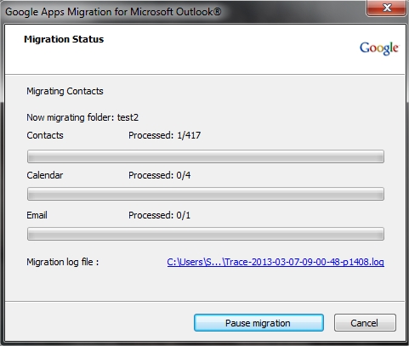
Task: Click the Pause migration button
Action: tap(258, 323)
